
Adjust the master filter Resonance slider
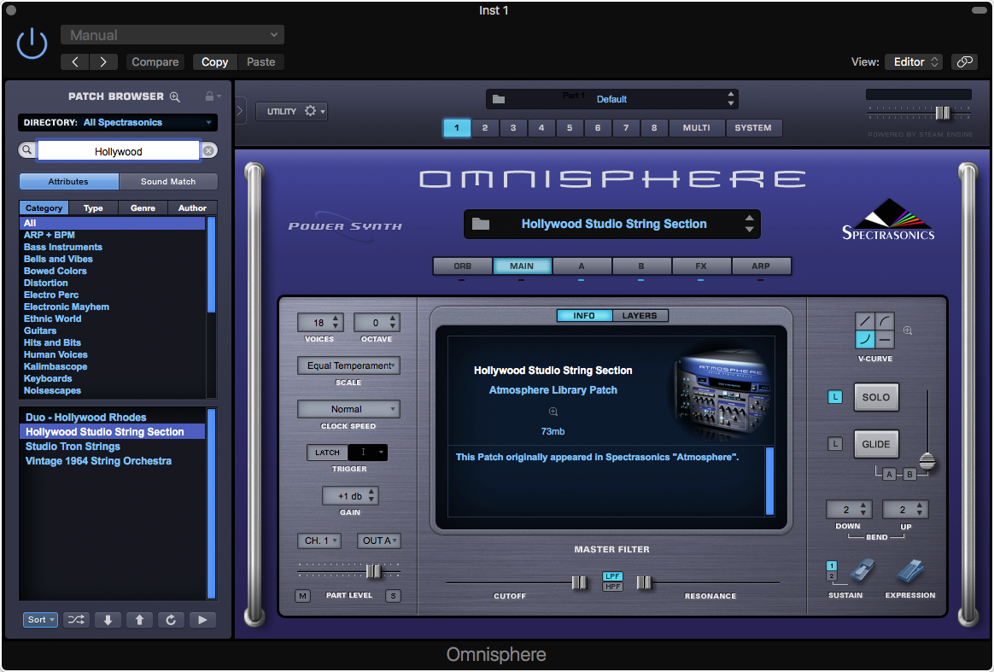point(643,582)
